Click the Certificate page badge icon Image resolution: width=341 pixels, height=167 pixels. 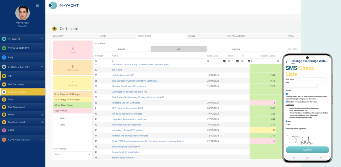54,29
